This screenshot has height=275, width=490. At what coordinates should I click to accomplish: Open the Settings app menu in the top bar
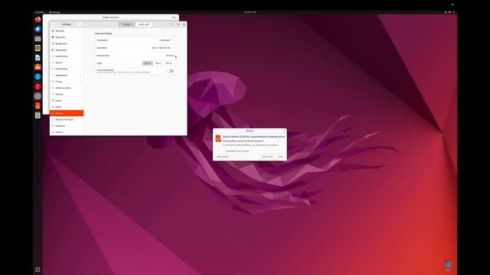pyautogui.click(x=54, y=12)
